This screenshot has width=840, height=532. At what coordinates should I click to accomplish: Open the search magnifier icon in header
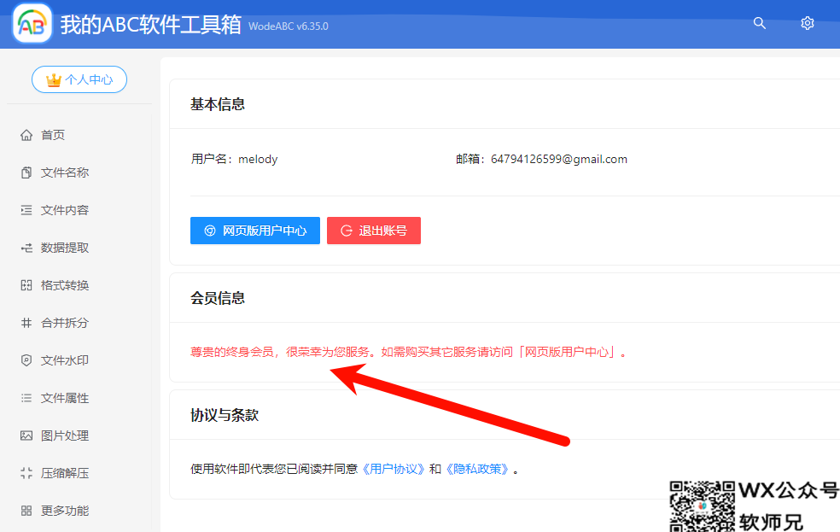coord(759,23)
